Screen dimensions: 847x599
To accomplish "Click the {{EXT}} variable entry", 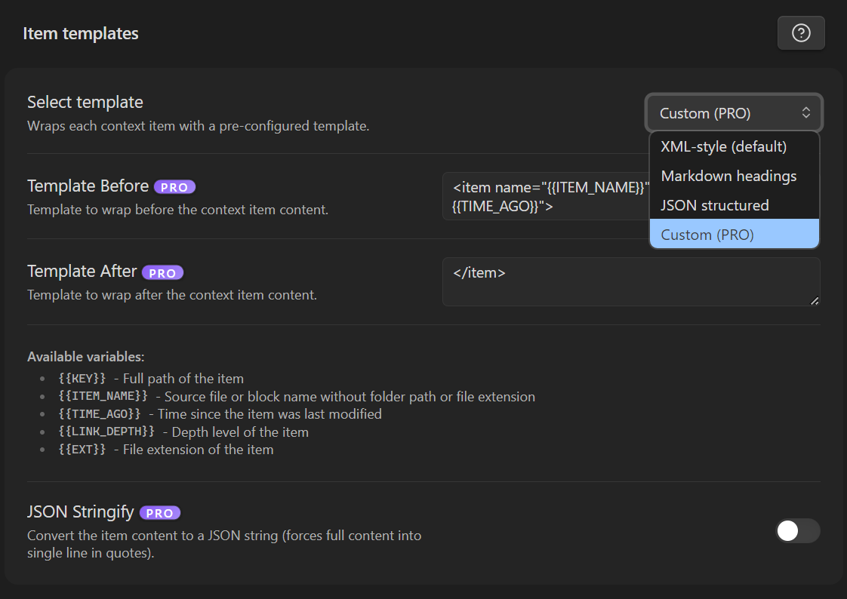I will 82,450.
